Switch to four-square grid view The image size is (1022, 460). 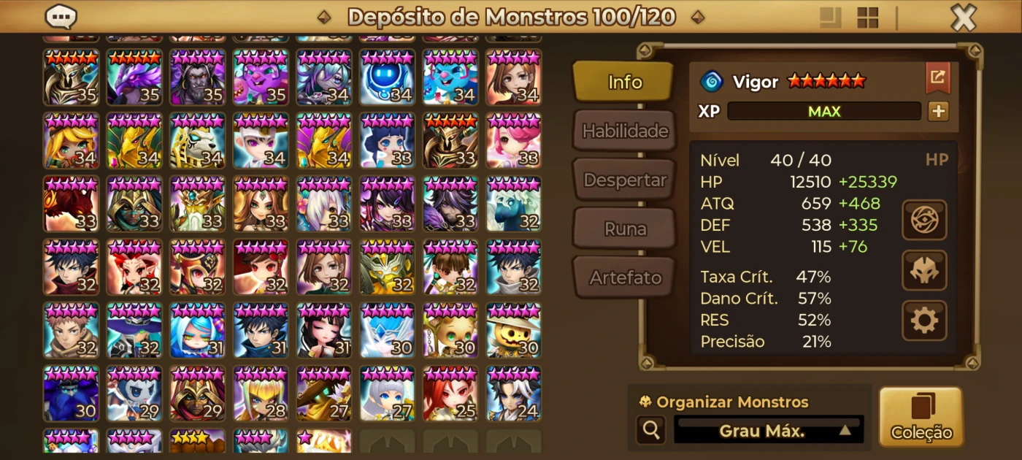pyautogui.click(x=867, y=18)
